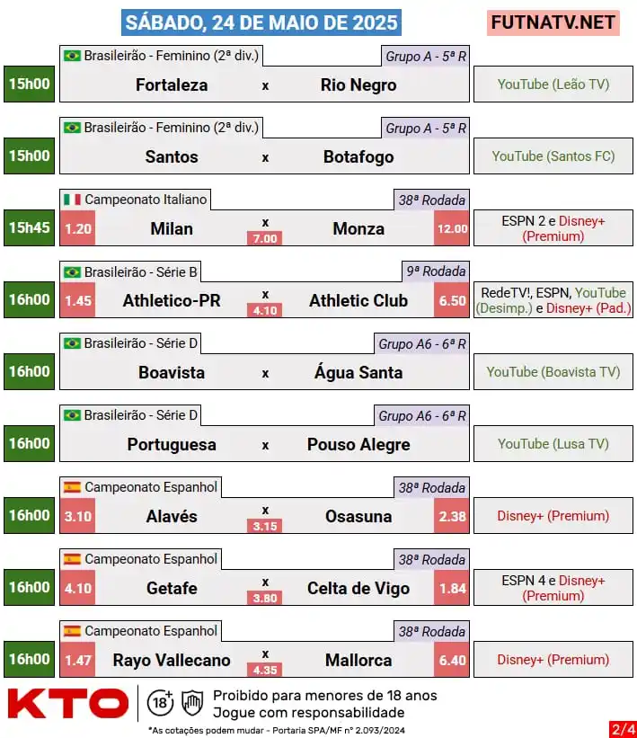Click 15h45 kickoff time box

(x=29, y=227)
